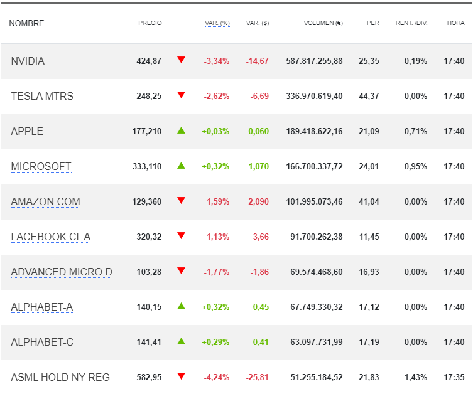Viewport: 473px width, 399px height.
Task: Select ALPHABET-A price 140,15
Action: point(149,307)
